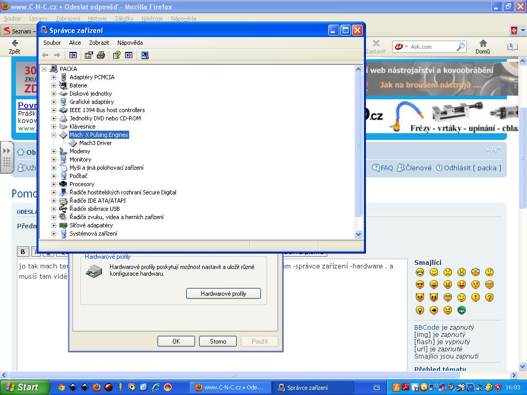Click the Domů home icon in Firefox

pyautogui.click(x=482, y=46)
